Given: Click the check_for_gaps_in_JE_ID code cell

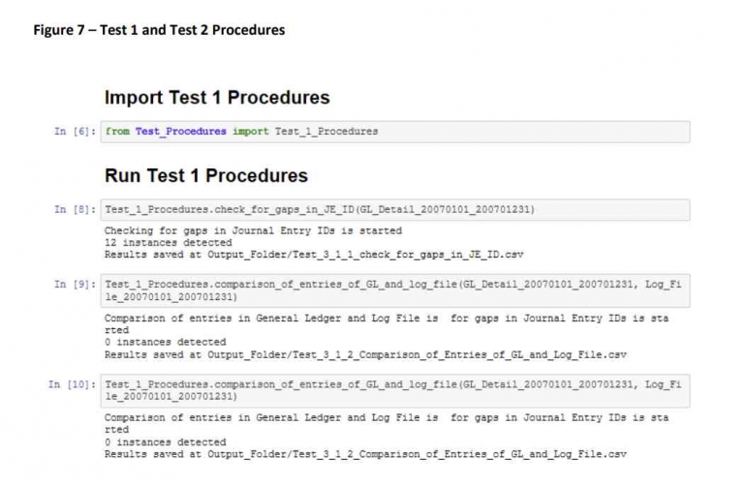Looking at the screenshot, I should point(395,210).
